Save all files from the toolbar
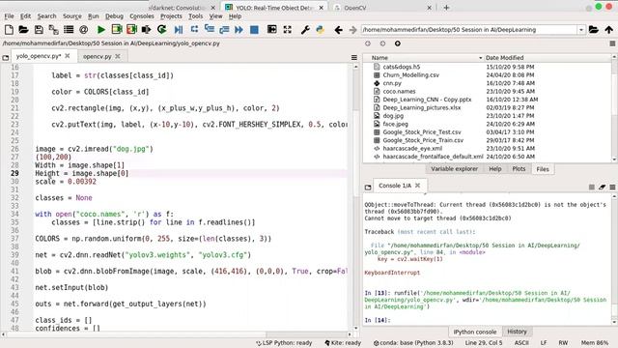The image size is (618, 348). click(x=54, y=30)
